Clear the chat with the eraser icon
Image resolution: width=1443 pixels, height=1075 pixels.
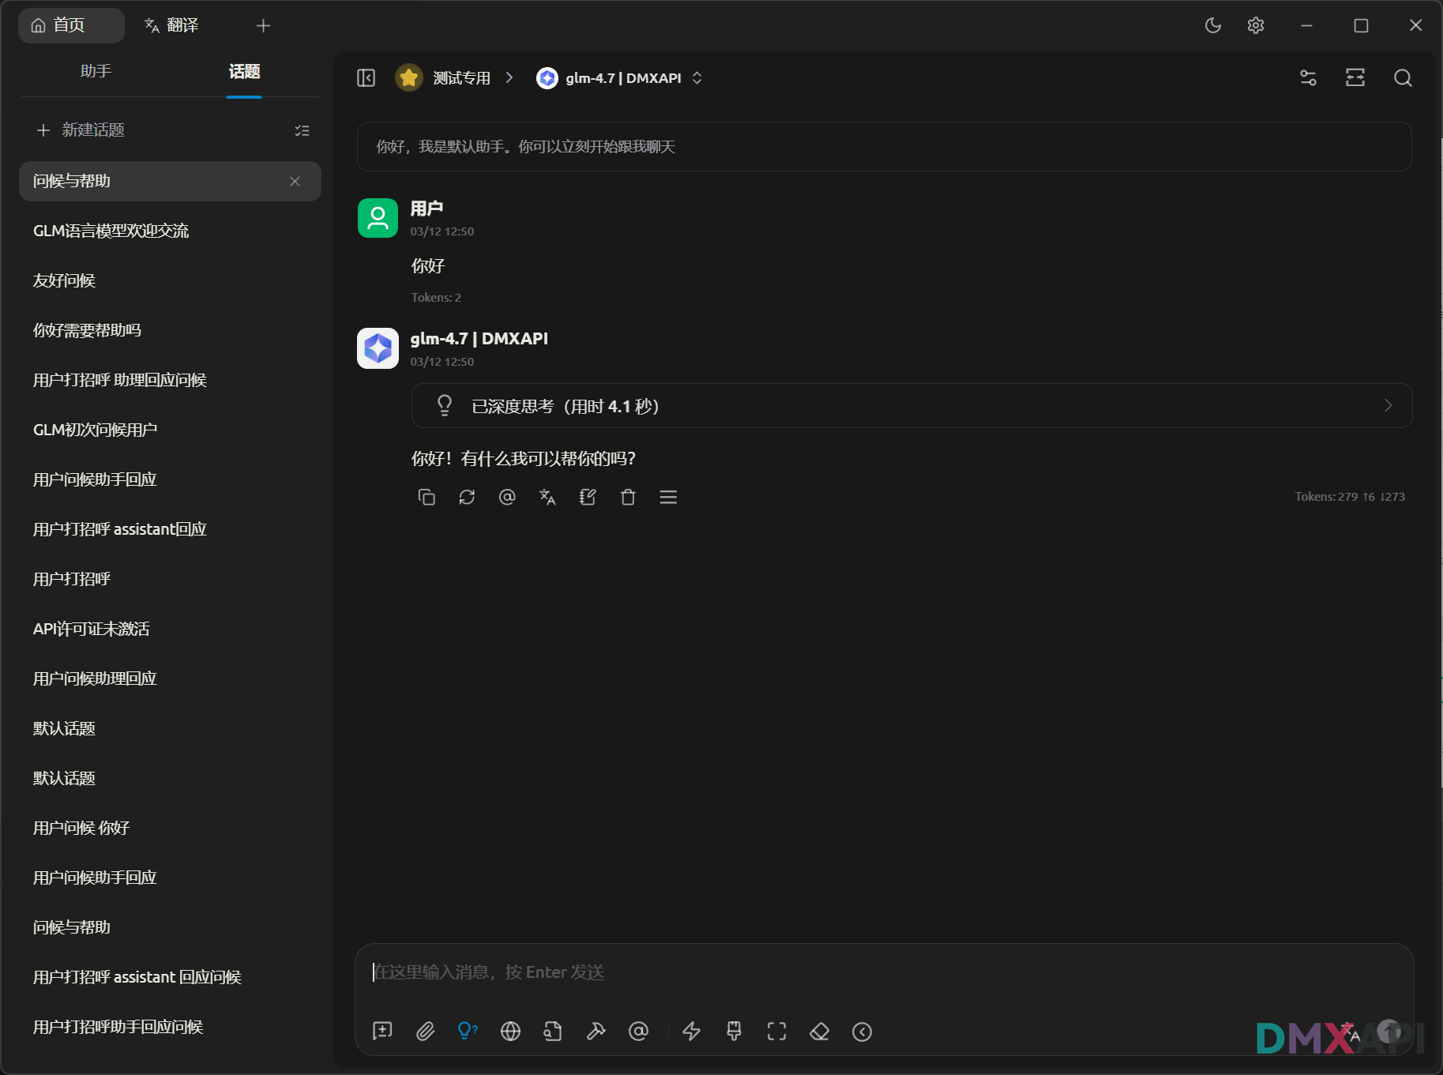point(819,1032)
